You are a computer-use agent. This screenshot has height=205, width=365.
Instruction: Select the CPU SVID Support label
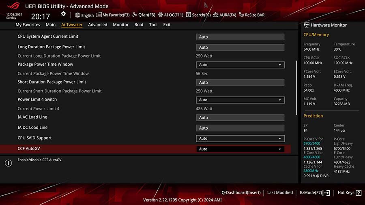(34, 138)
